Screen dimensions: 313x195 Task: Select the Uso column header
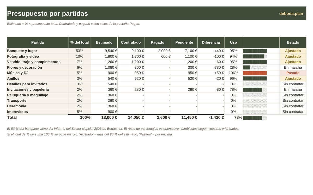[x=233, y=42]
